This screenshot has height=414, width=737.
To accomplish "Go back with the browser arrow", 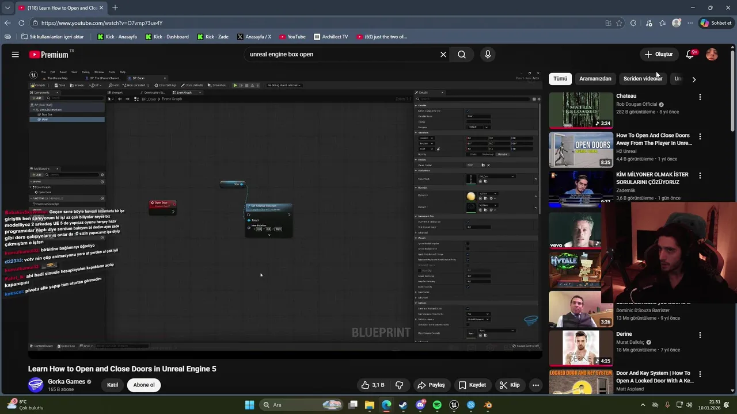I will 7,23.
